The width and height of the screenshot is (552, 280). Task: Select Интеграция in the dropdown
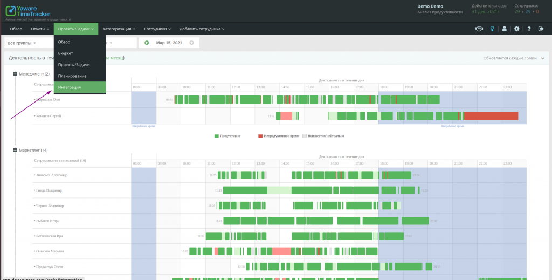point(80,87)
